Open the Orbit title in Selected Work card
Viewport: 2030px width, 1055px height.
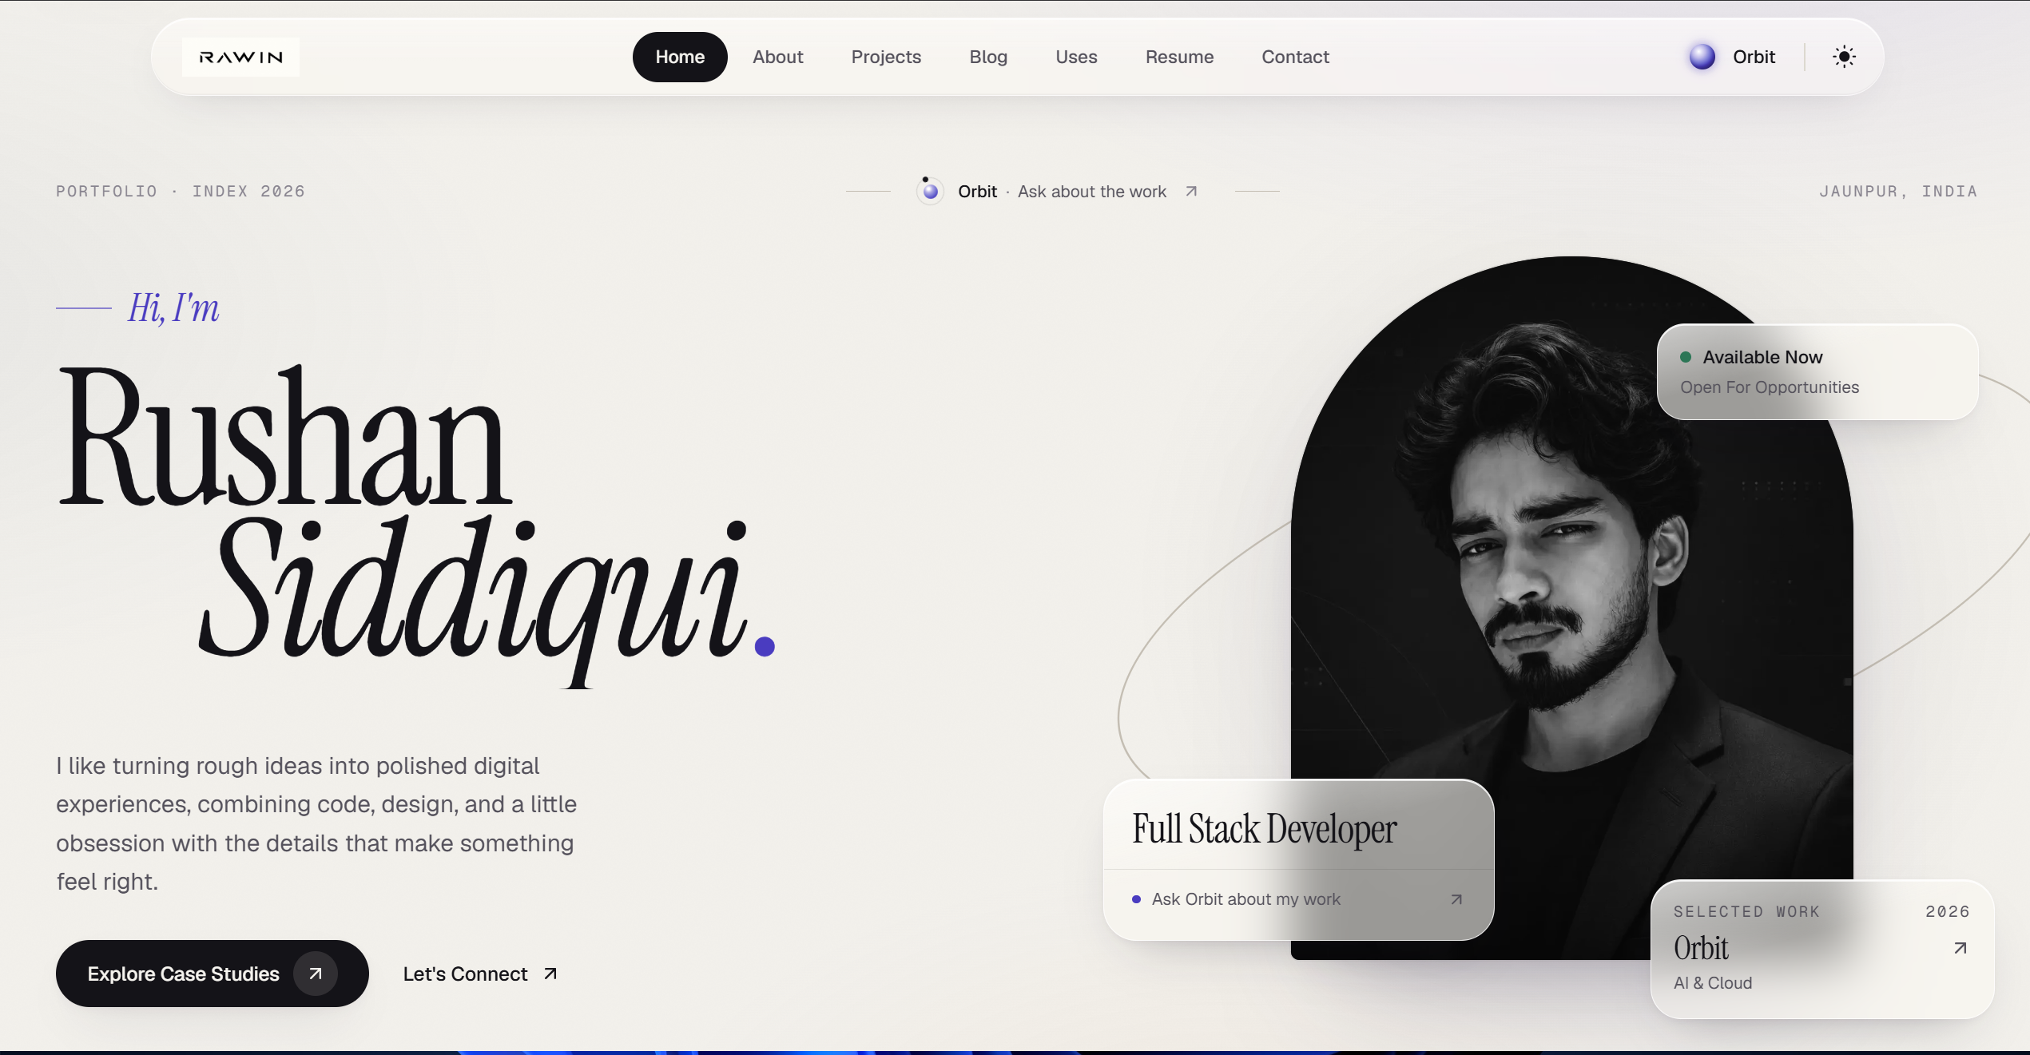[x=1701, y=948]
